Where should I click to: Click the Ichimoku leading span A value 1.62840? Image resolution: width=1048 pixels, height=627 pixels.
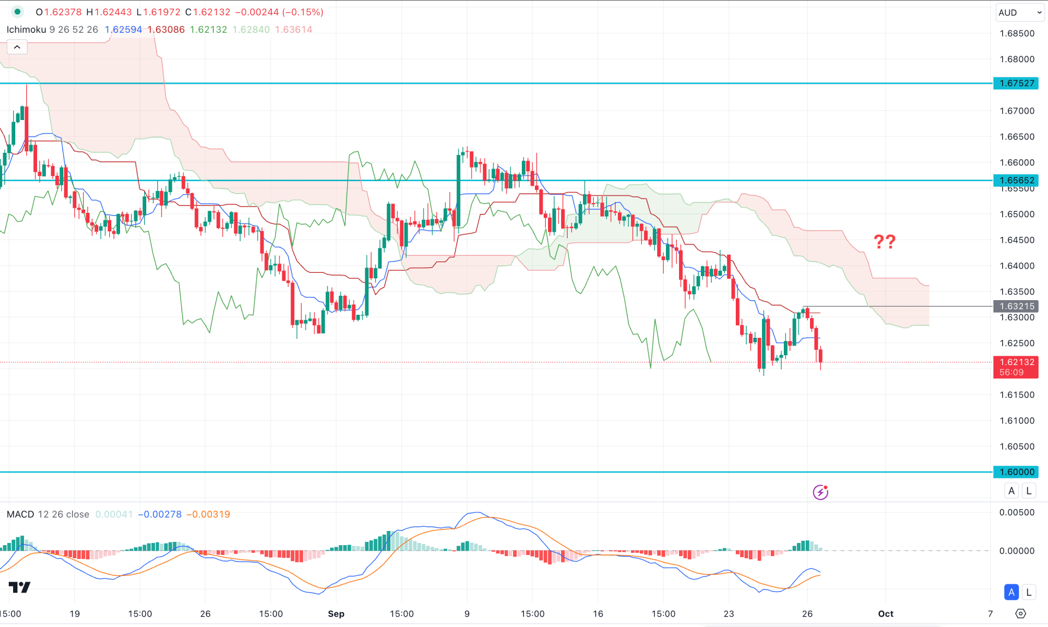pyautogui.click(x=251, y=29)
